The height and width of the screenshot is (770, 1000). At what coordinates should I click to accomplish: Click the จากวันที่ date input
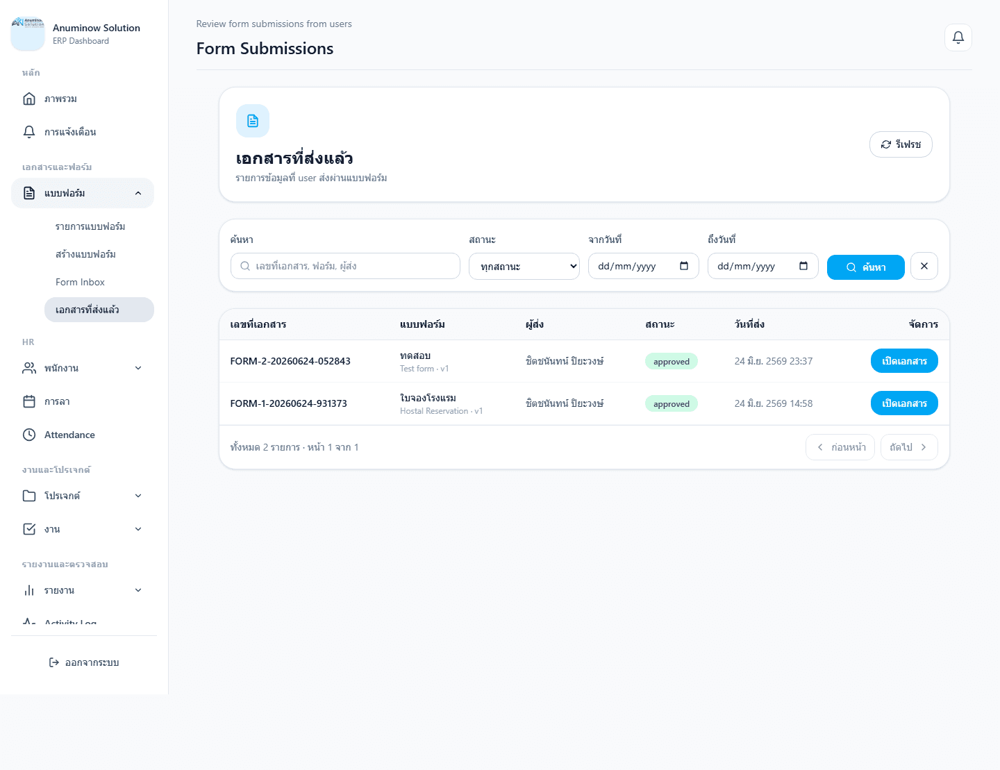pos(644,266)
